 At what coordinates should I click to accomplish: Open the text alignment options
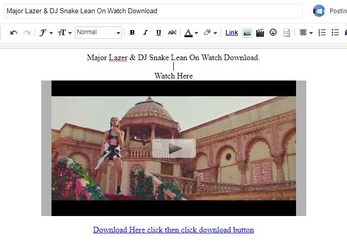pyautogui.click(x=303, y=33)
